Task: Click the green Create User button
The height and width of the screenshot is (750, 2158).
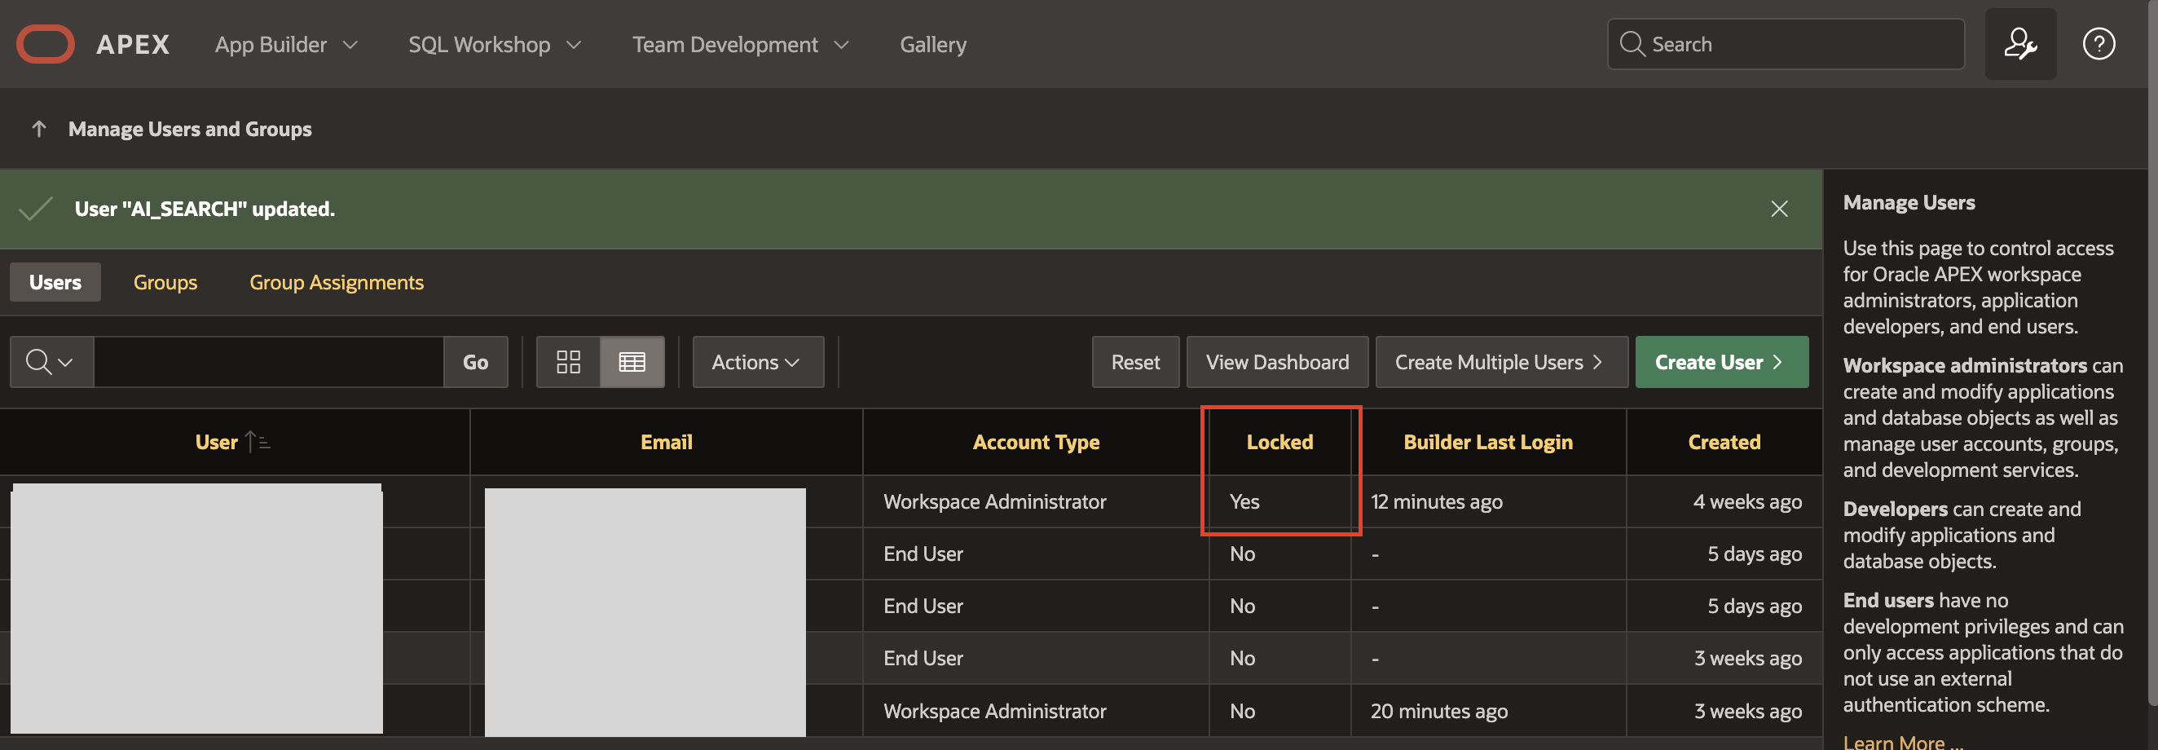Action: tap(1720, 362)
